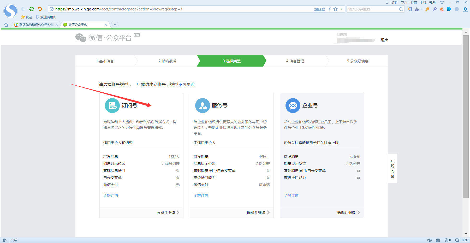Open the 文件 menu
Image resolution: width=470 pixels, height=243 pixels.
point(395,3)
